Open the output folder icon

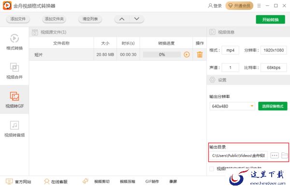285,156
